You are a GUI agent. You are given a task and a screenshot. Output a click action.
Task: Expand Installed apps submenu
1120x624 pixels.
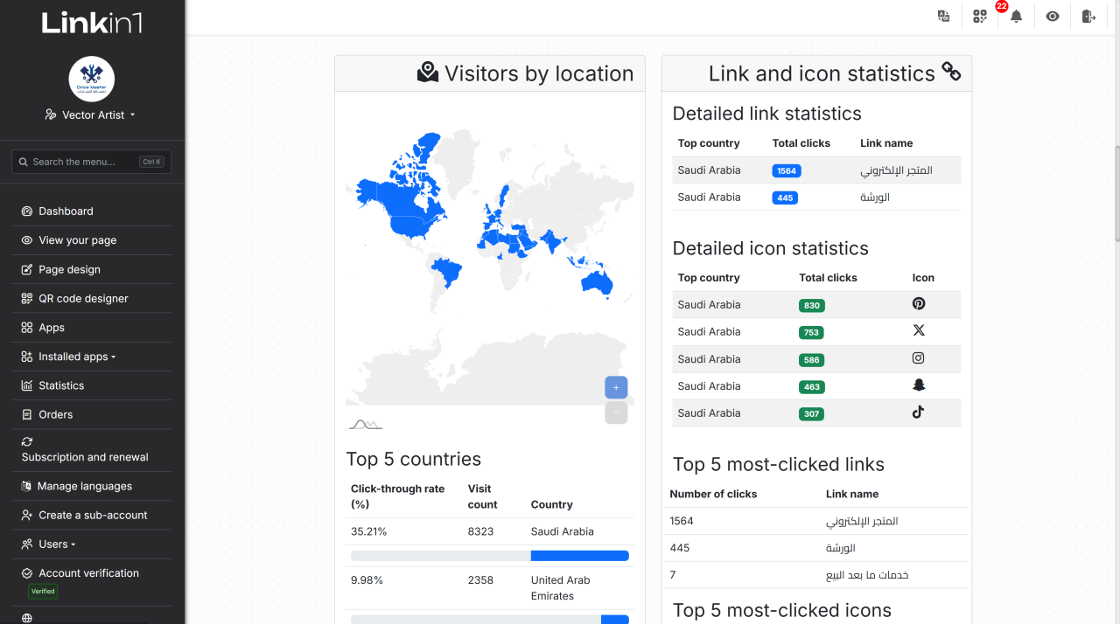point(77,357)
